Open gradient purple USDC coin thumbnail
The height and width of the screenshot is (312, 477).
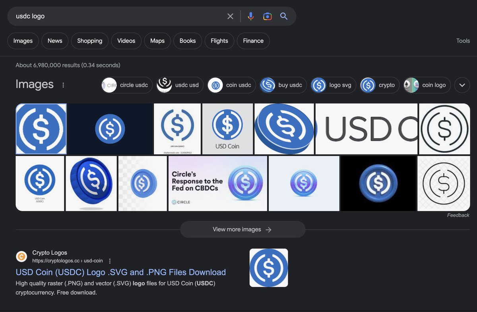pos(304,183)
